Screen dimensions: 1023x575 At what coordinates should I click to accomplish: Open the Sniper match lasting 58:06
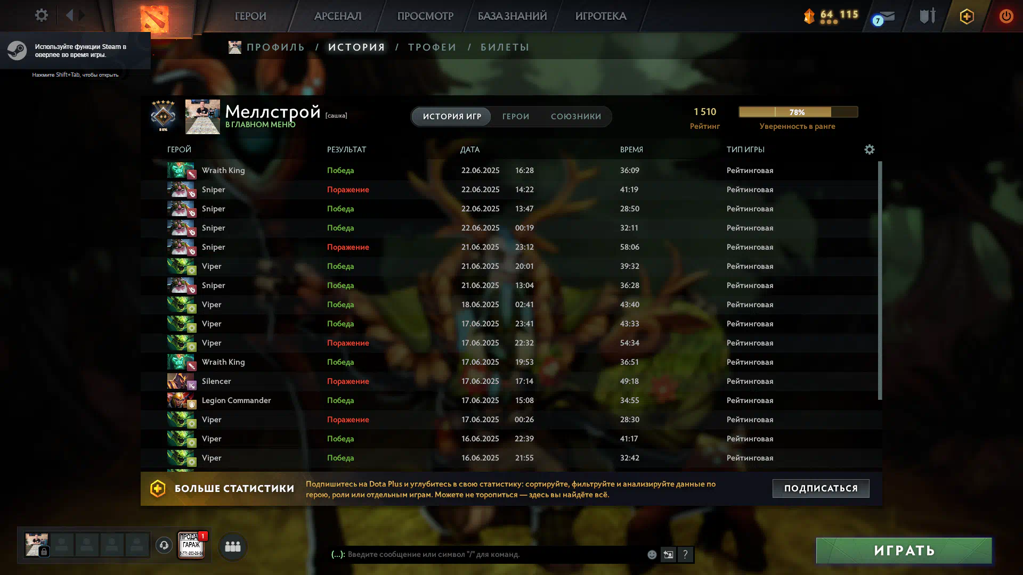(x=509, y=247)
